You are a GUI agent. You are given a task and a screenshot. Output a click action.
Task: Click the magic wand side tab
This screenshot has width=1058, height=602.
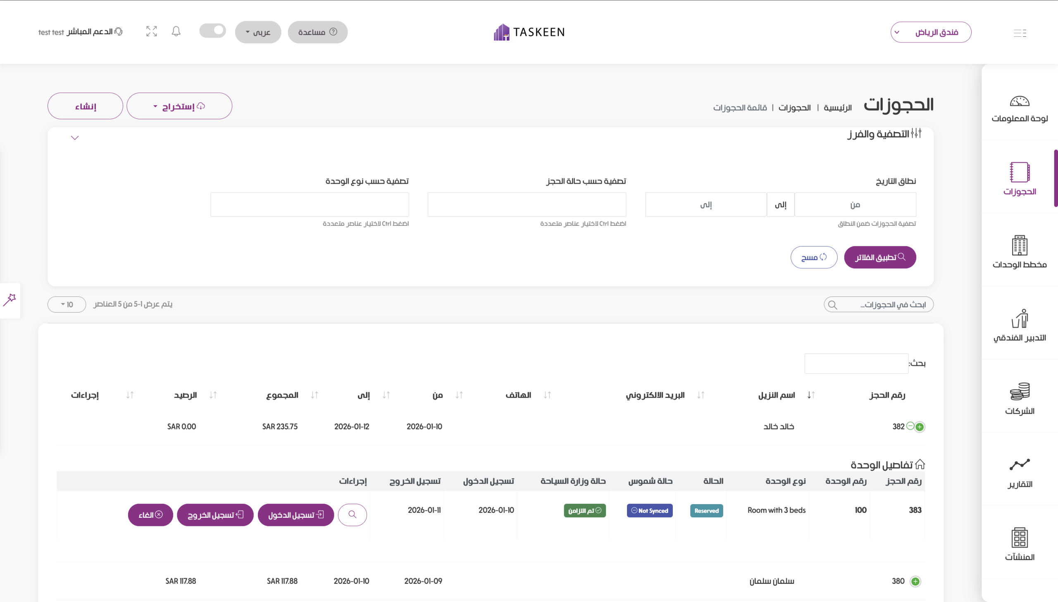point(10,300)
